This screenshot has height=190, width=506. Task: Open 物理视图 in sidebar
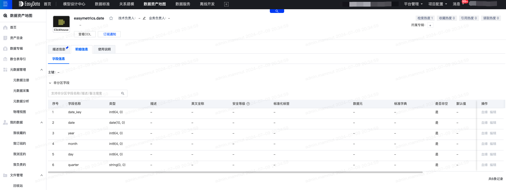(x=20, y=112)
